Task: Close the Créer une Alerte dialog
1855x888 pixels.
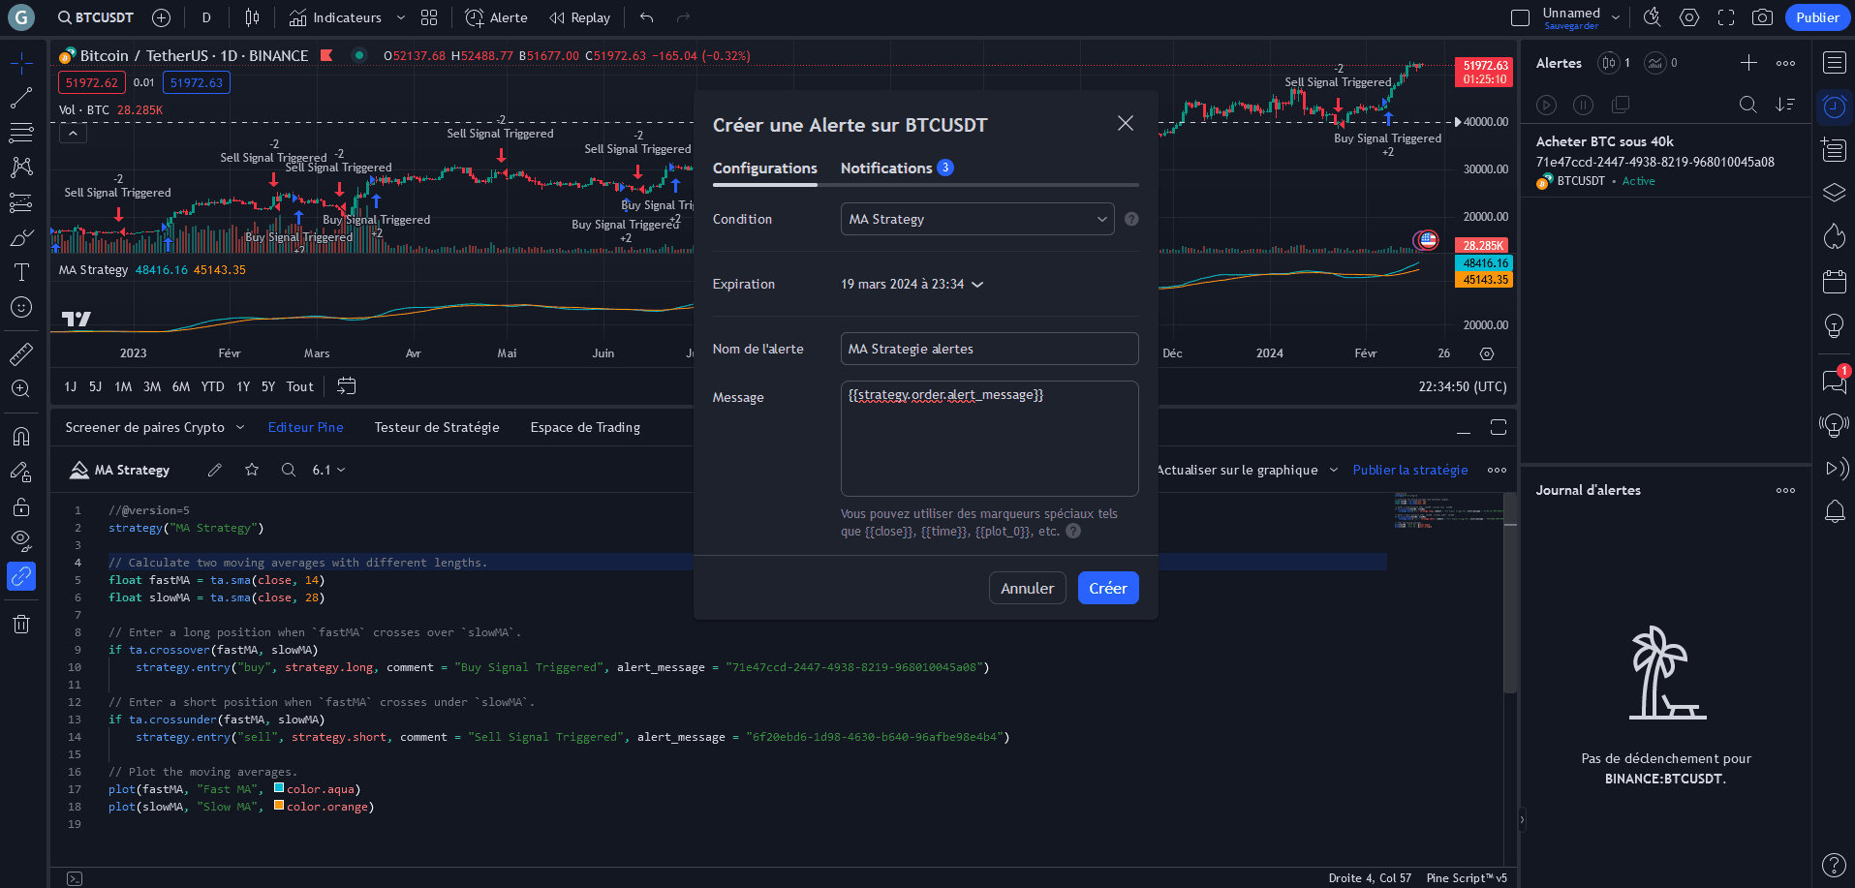Action: click(1125, 123)
